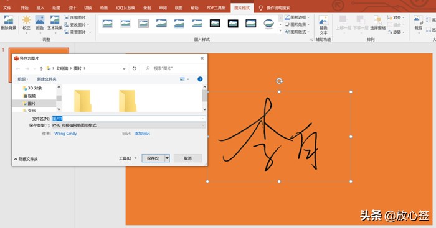This screenshot has width=436, height=228.
Task: Open 对齐 (Align) dropdown
Action: click(396, 17)
